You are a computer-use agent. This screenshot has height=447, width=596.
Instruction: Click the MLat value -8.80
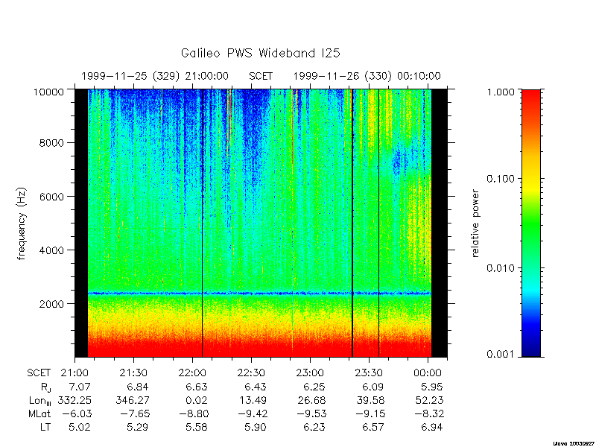[x=193, y=413]
